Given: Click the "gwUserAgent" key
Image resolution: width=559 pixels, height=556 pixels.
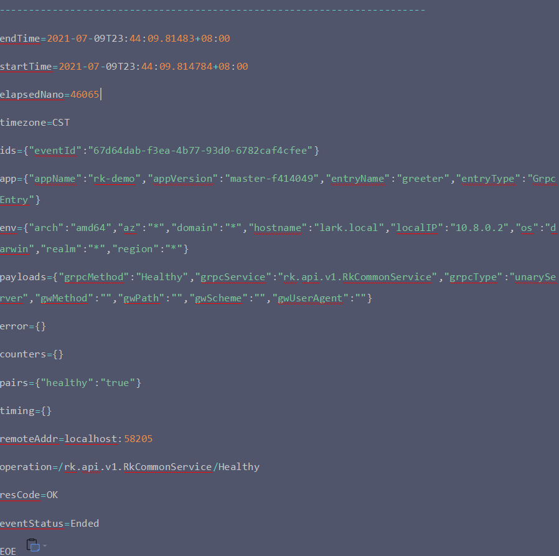Looking at the screenshot, I should pos(310,298).
